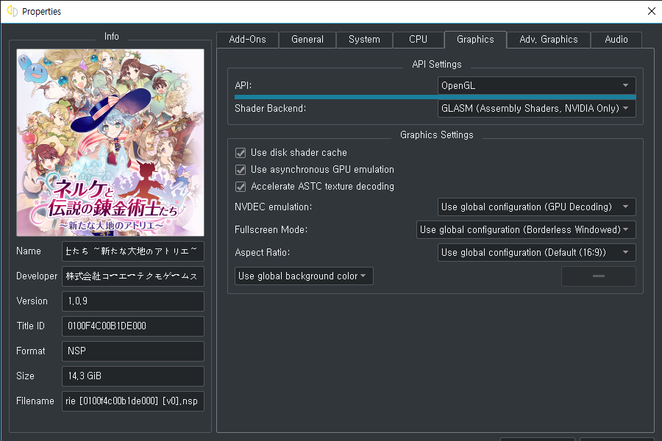This screenshot has height=441, width=662.
Task: Click the Fullscreen Mode label
Action: (x=271, y=230)
